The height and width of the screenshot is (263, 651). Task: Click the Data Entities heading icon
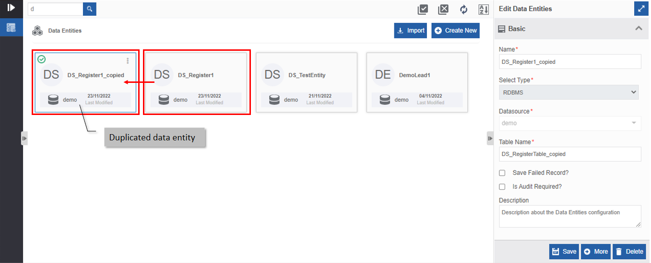tap(37, 31)
